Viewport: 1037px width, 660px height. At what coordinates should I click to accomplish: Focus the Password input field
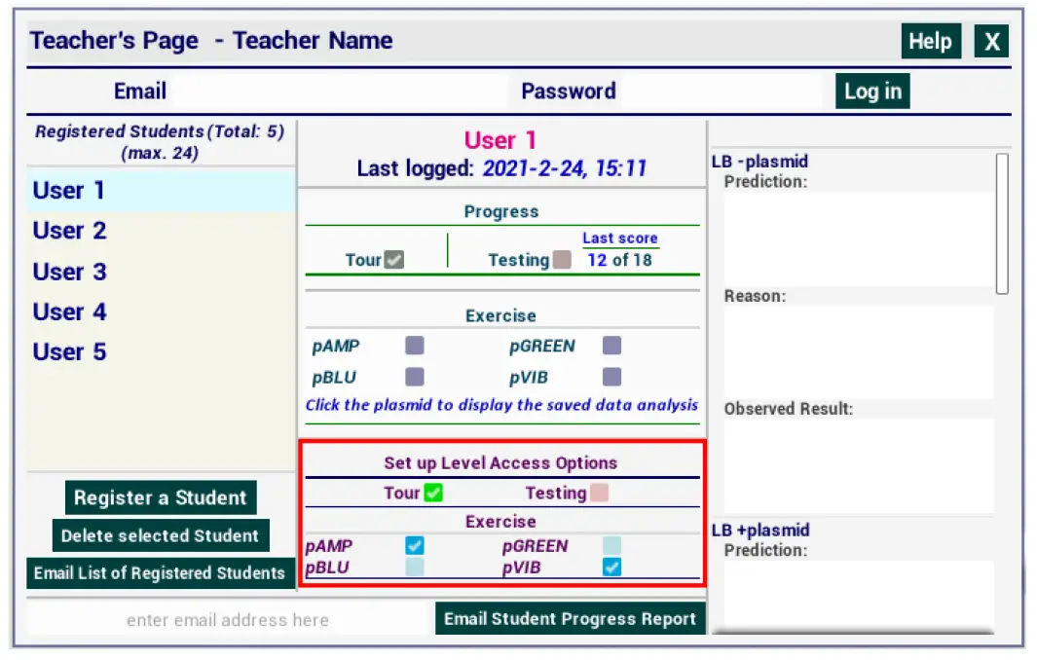(722, 92)
